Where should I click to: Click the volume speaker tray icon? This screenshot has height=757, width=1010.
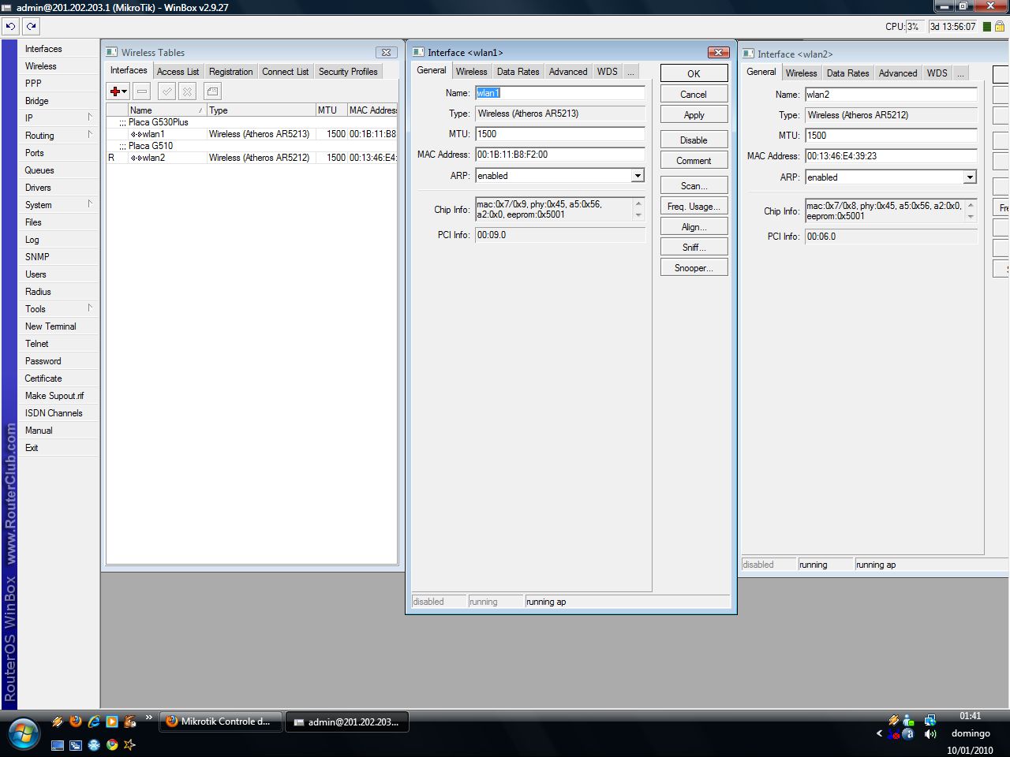[931, 733]
